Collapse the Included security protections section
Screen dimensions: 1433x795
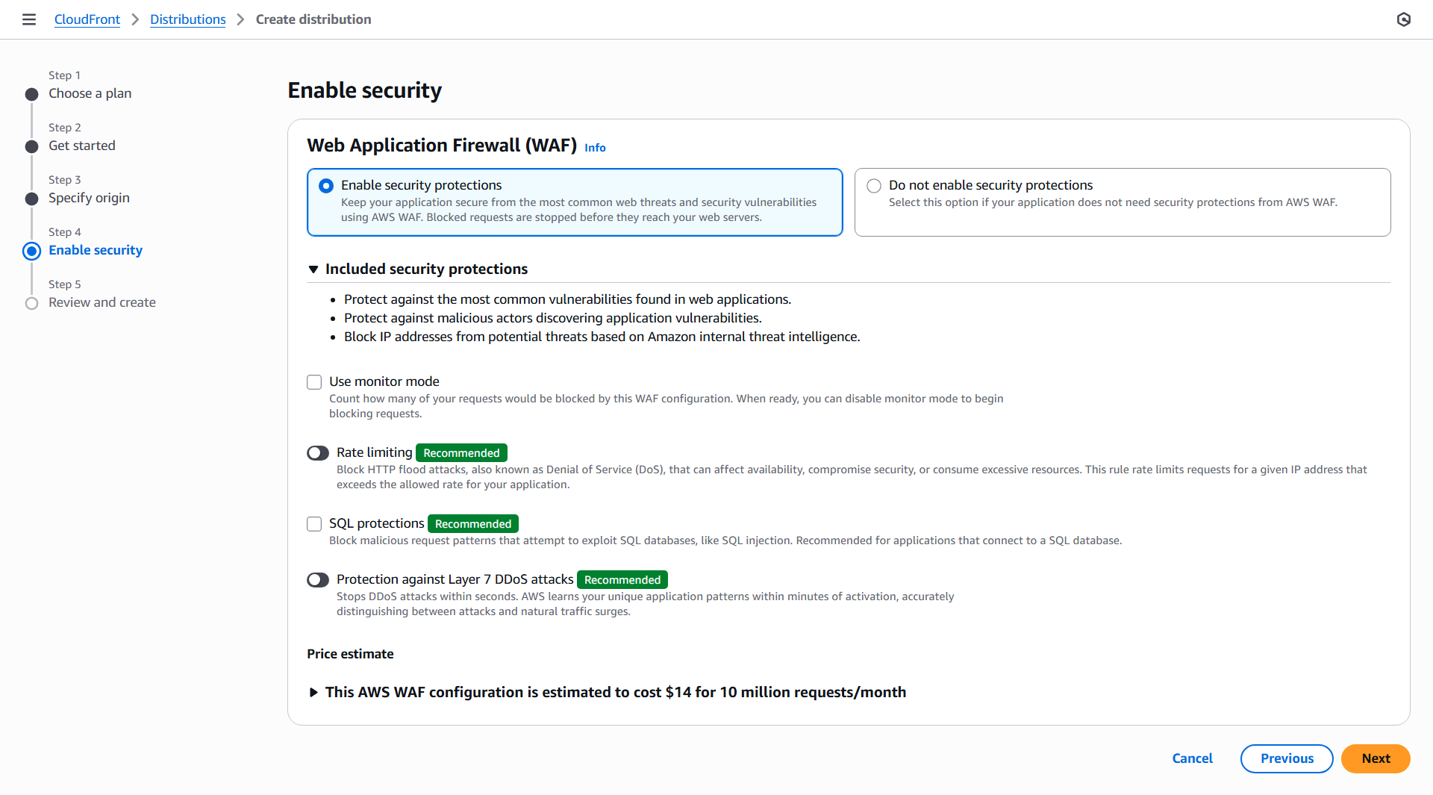click(313, 269)
